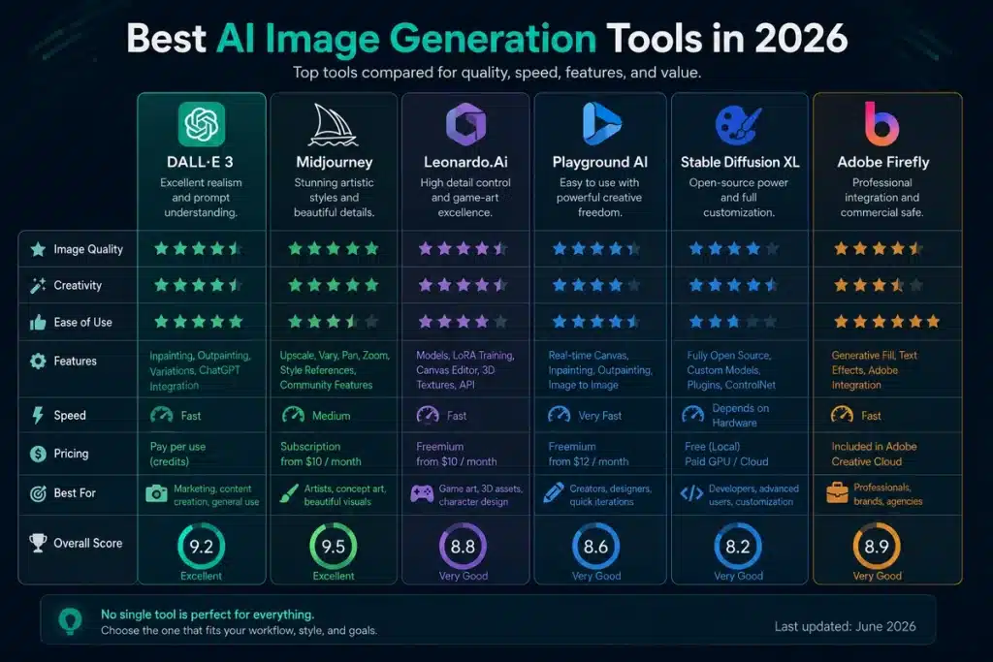993x662 pixels.
Task: Click the camera icon in DALL·E 3 Best For
Action: click(x=156, y=493)
